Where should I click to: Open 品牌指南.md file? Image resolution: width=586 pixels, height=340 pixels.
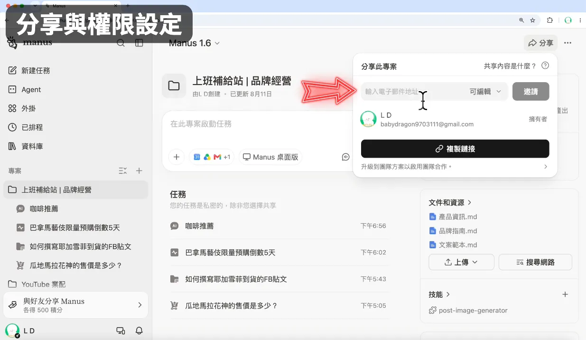tap(453, 231)
